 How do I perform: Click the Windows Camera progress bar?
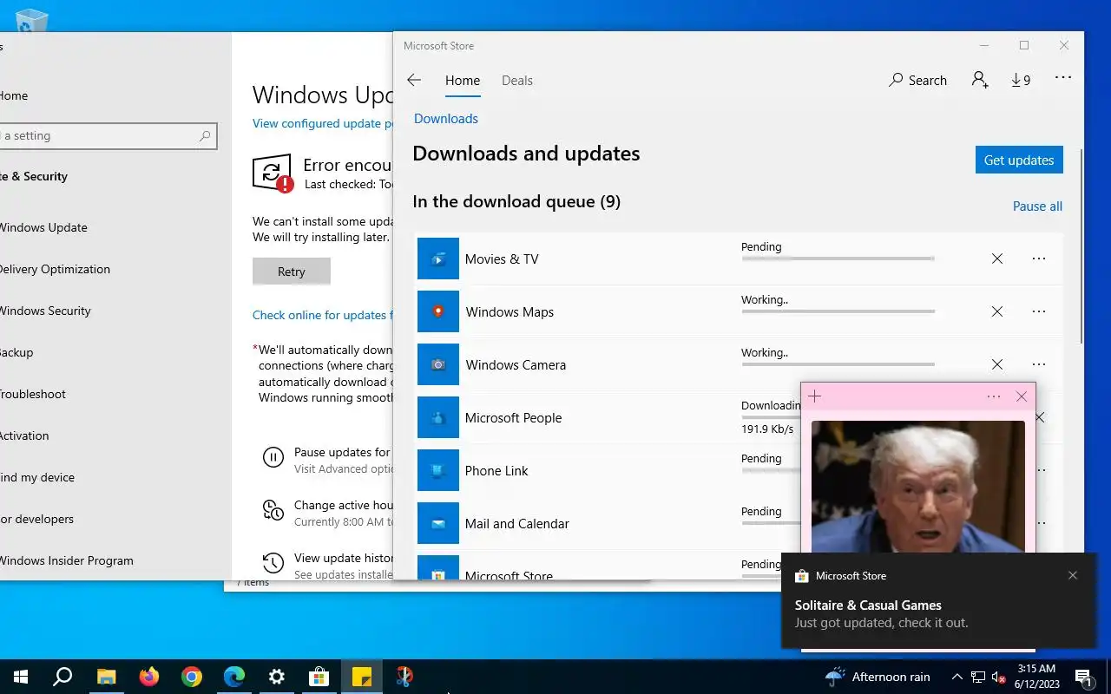point(838,364)
